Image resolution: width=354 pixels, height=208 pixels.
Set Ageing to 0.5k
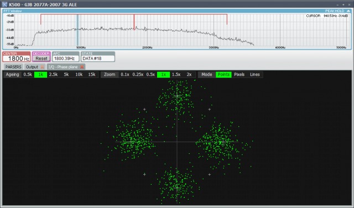[28, 75]
